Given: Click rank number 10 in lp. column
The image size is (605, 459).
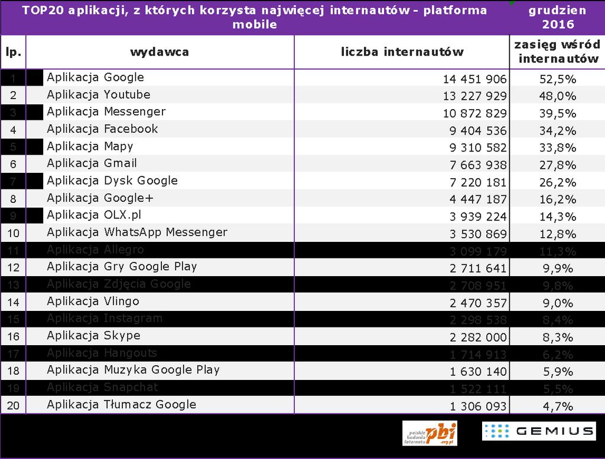Looking at the screenshot, I should [13, 233].
